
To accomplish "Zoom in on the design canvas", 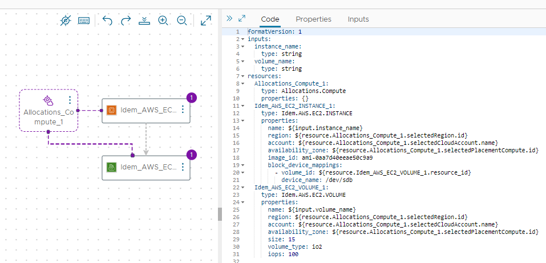I will (163, 21).
